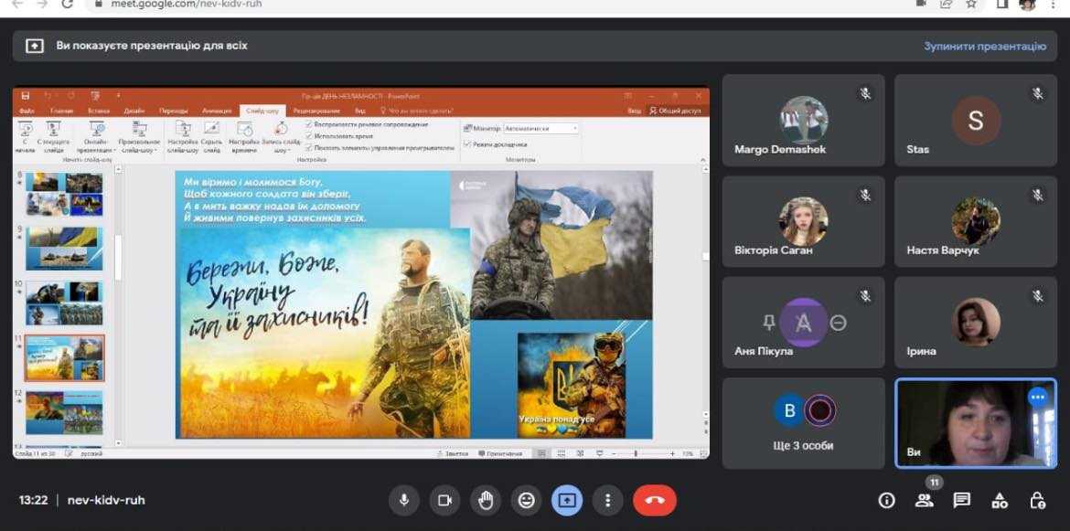Toggle 'Воспроизвести речевое сопровождение' checkbox

[309, 124]
